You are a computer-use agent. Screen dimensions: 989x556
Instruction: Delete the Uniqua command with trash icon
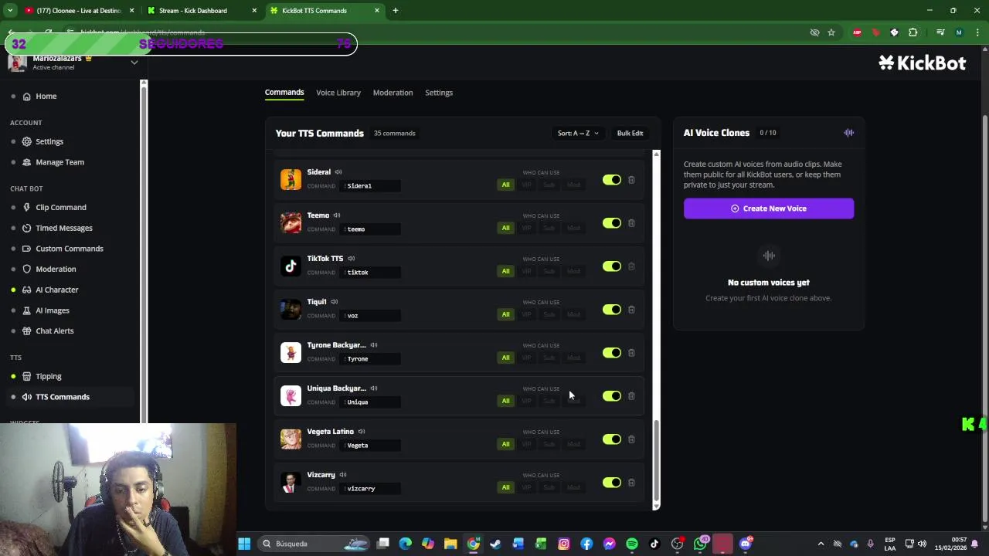(x=631, y=396)
